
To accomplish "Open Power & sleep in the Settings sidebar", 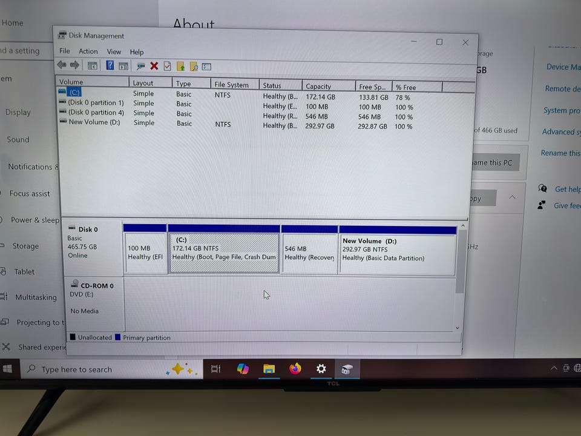I will (x=35, y=220).
